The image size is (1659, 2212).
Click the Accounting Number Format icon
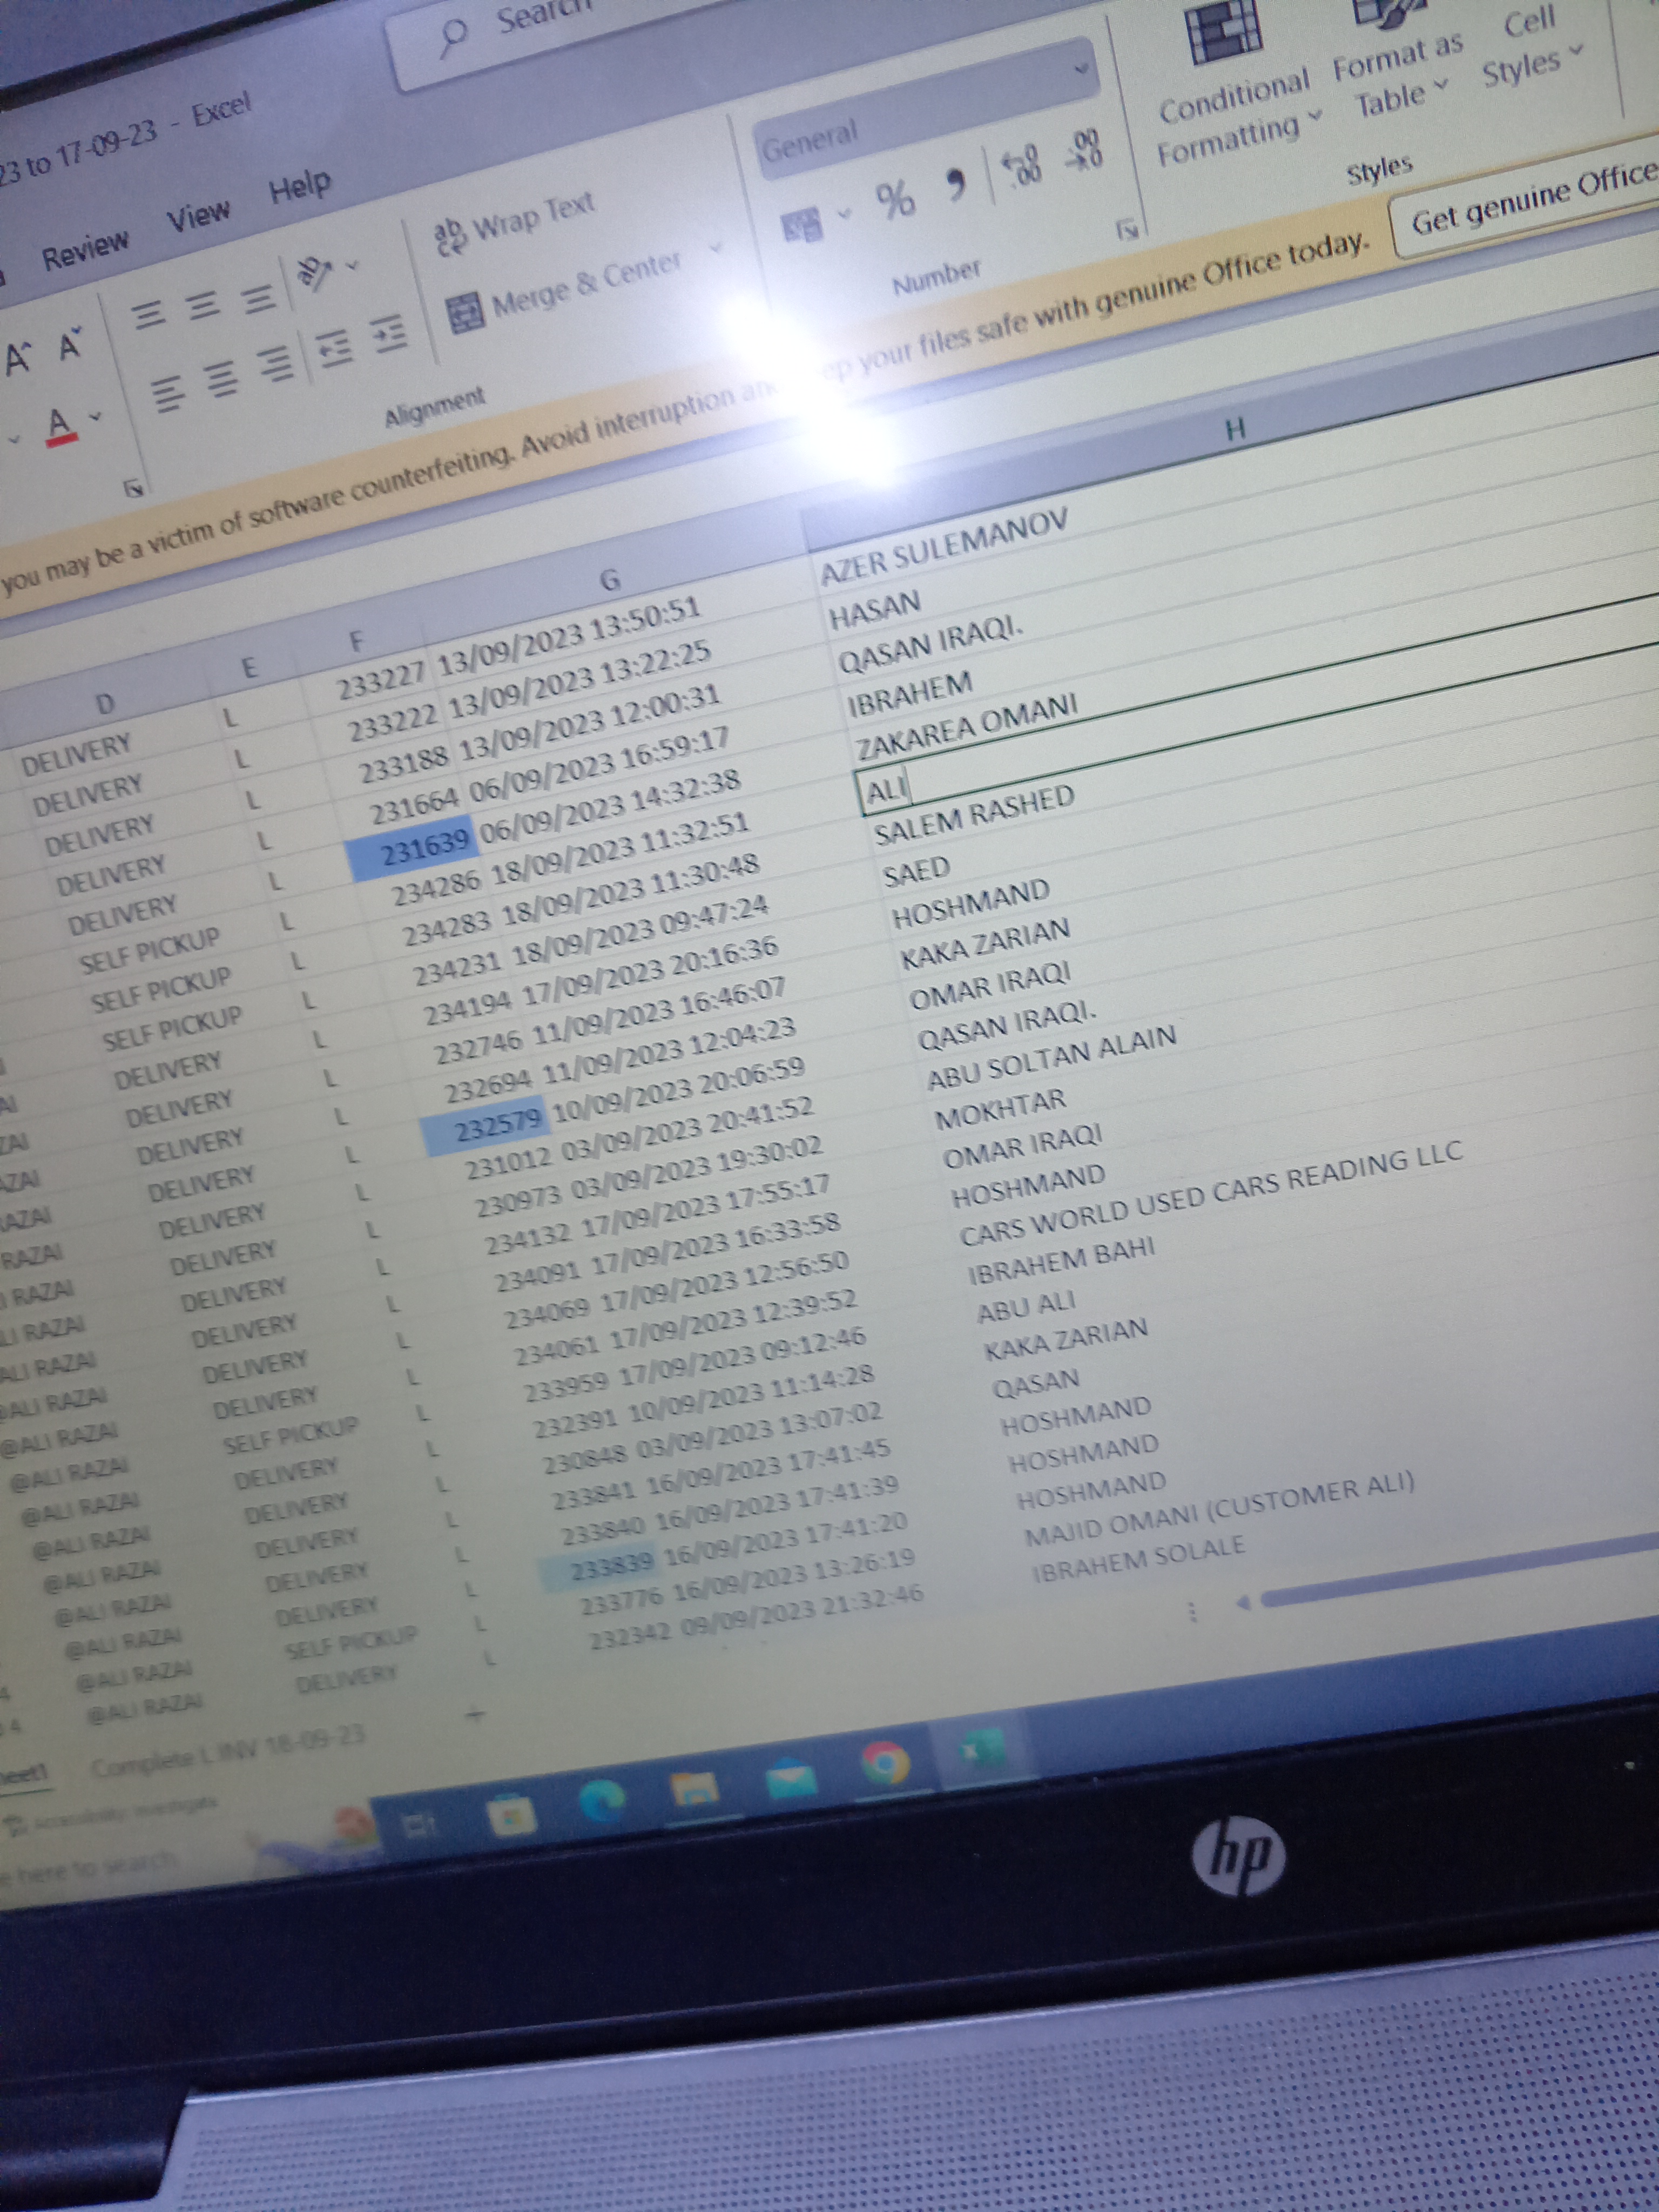click(802, 226)
